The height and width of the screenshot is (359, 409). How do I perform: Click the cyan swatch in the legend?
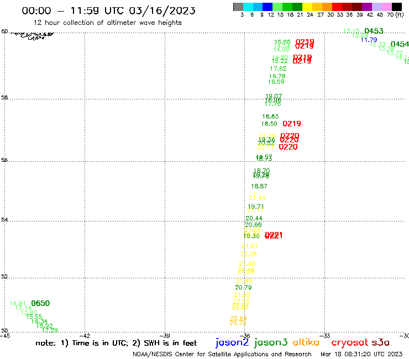(248, 7)
